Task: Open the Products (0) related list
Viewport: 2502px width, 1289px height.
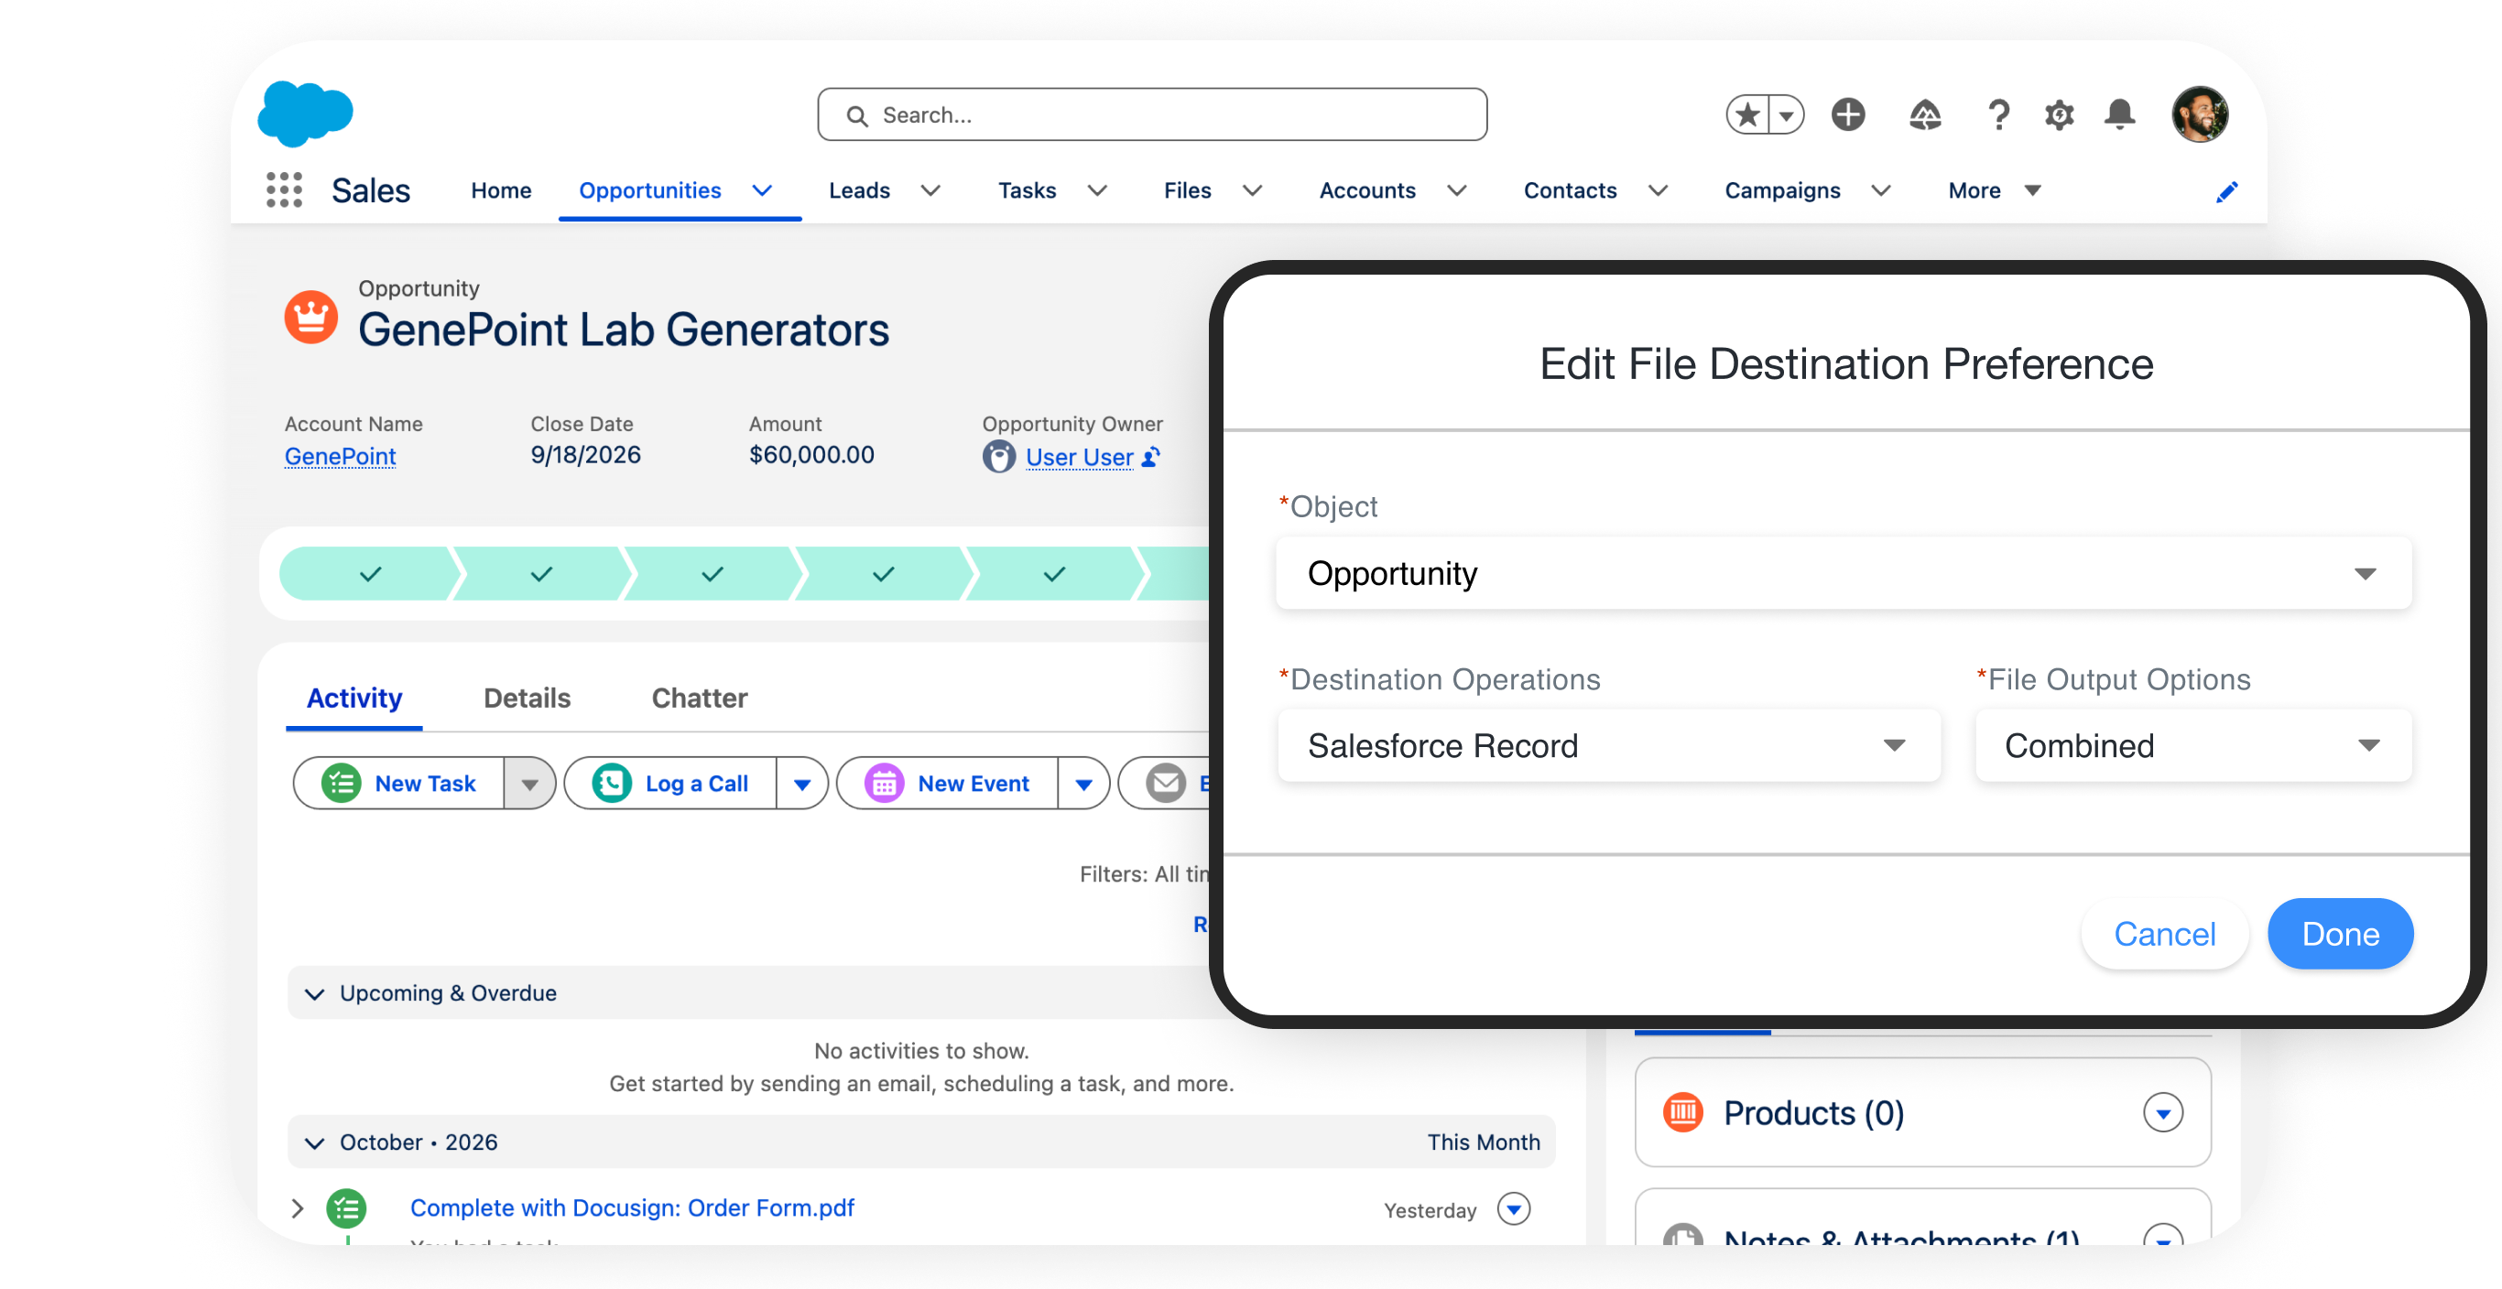Action: [1813, 1112]
